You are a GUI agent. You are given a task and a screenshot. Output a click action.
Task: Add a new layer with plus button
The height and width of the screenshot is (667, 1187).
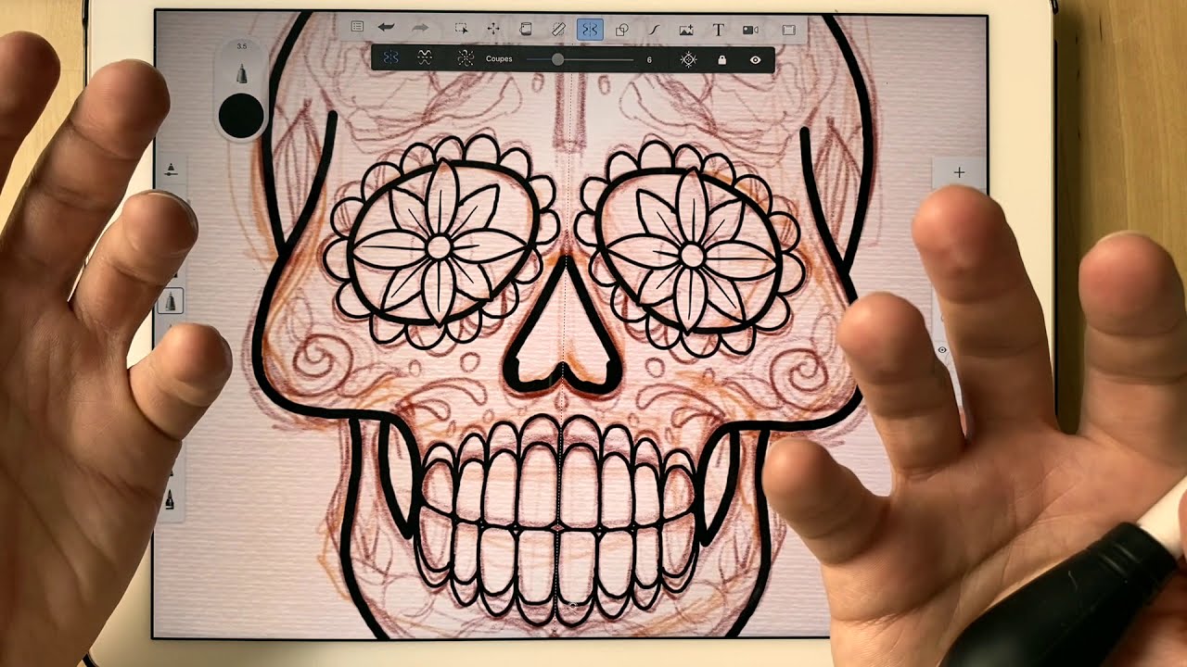tap(959, 172)
